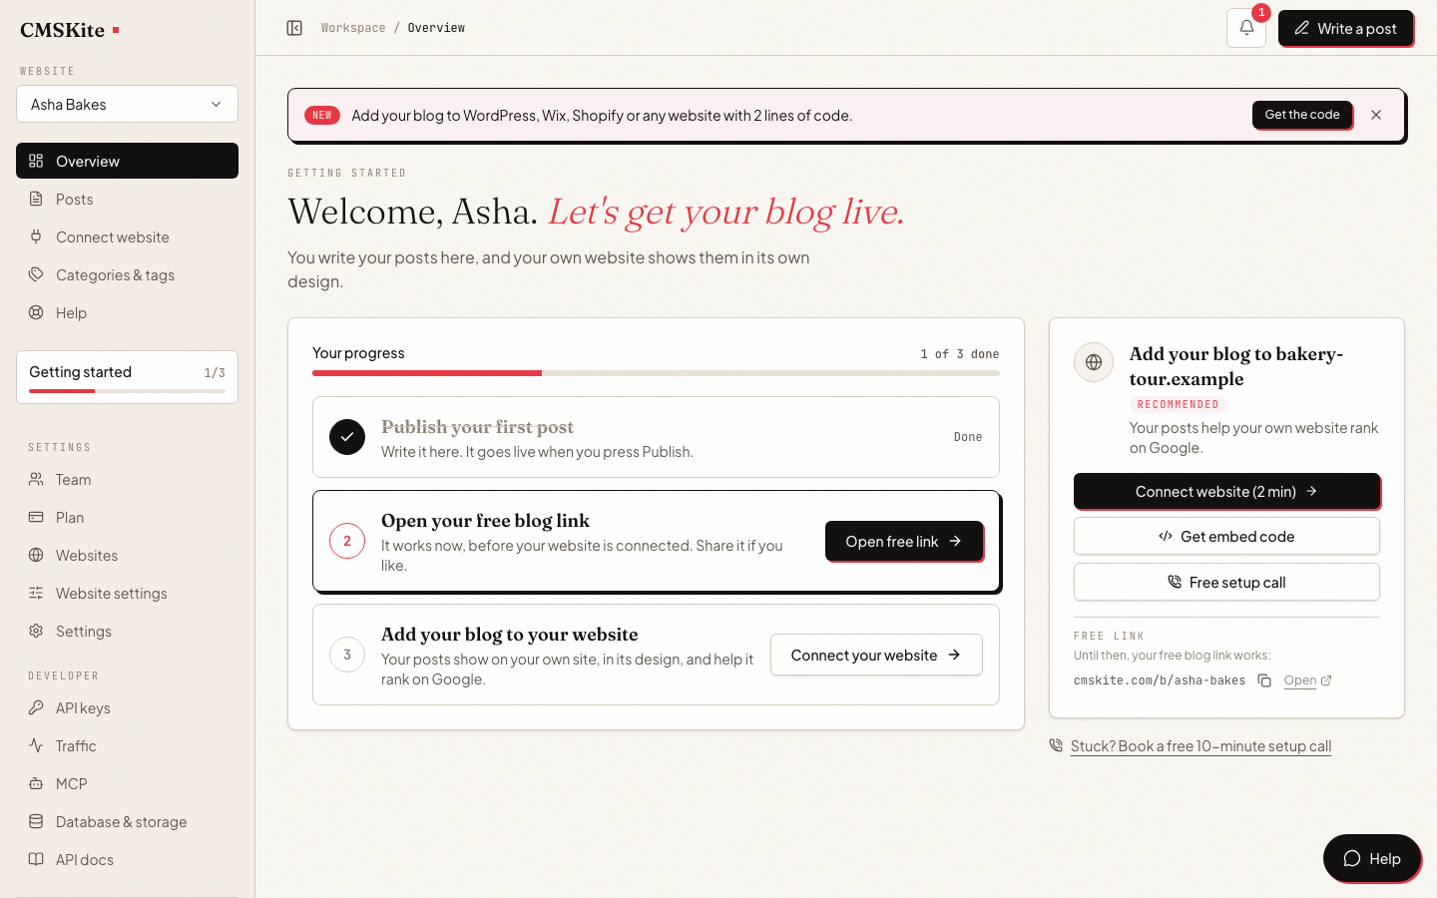Click the Workspace breadcrumb
Image resolution: width=1437 pixels, height=898 pixels.
tap(353, 28)
